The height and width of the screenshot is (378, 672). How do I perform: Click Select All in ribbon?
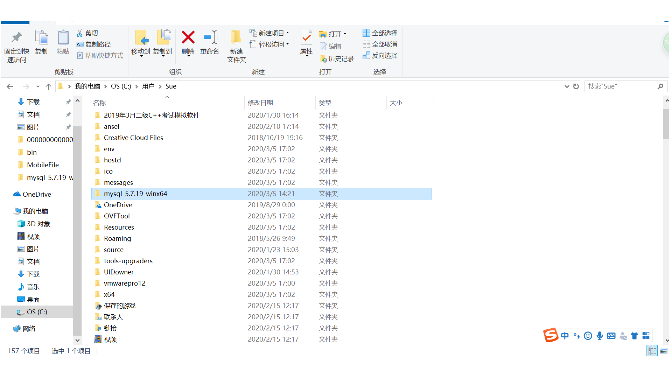click(380, 33)
